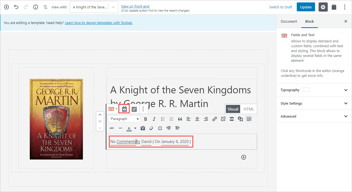352x192 pixels.
Task: Open the 'View with' post selector
Action: tap(94, 7)
